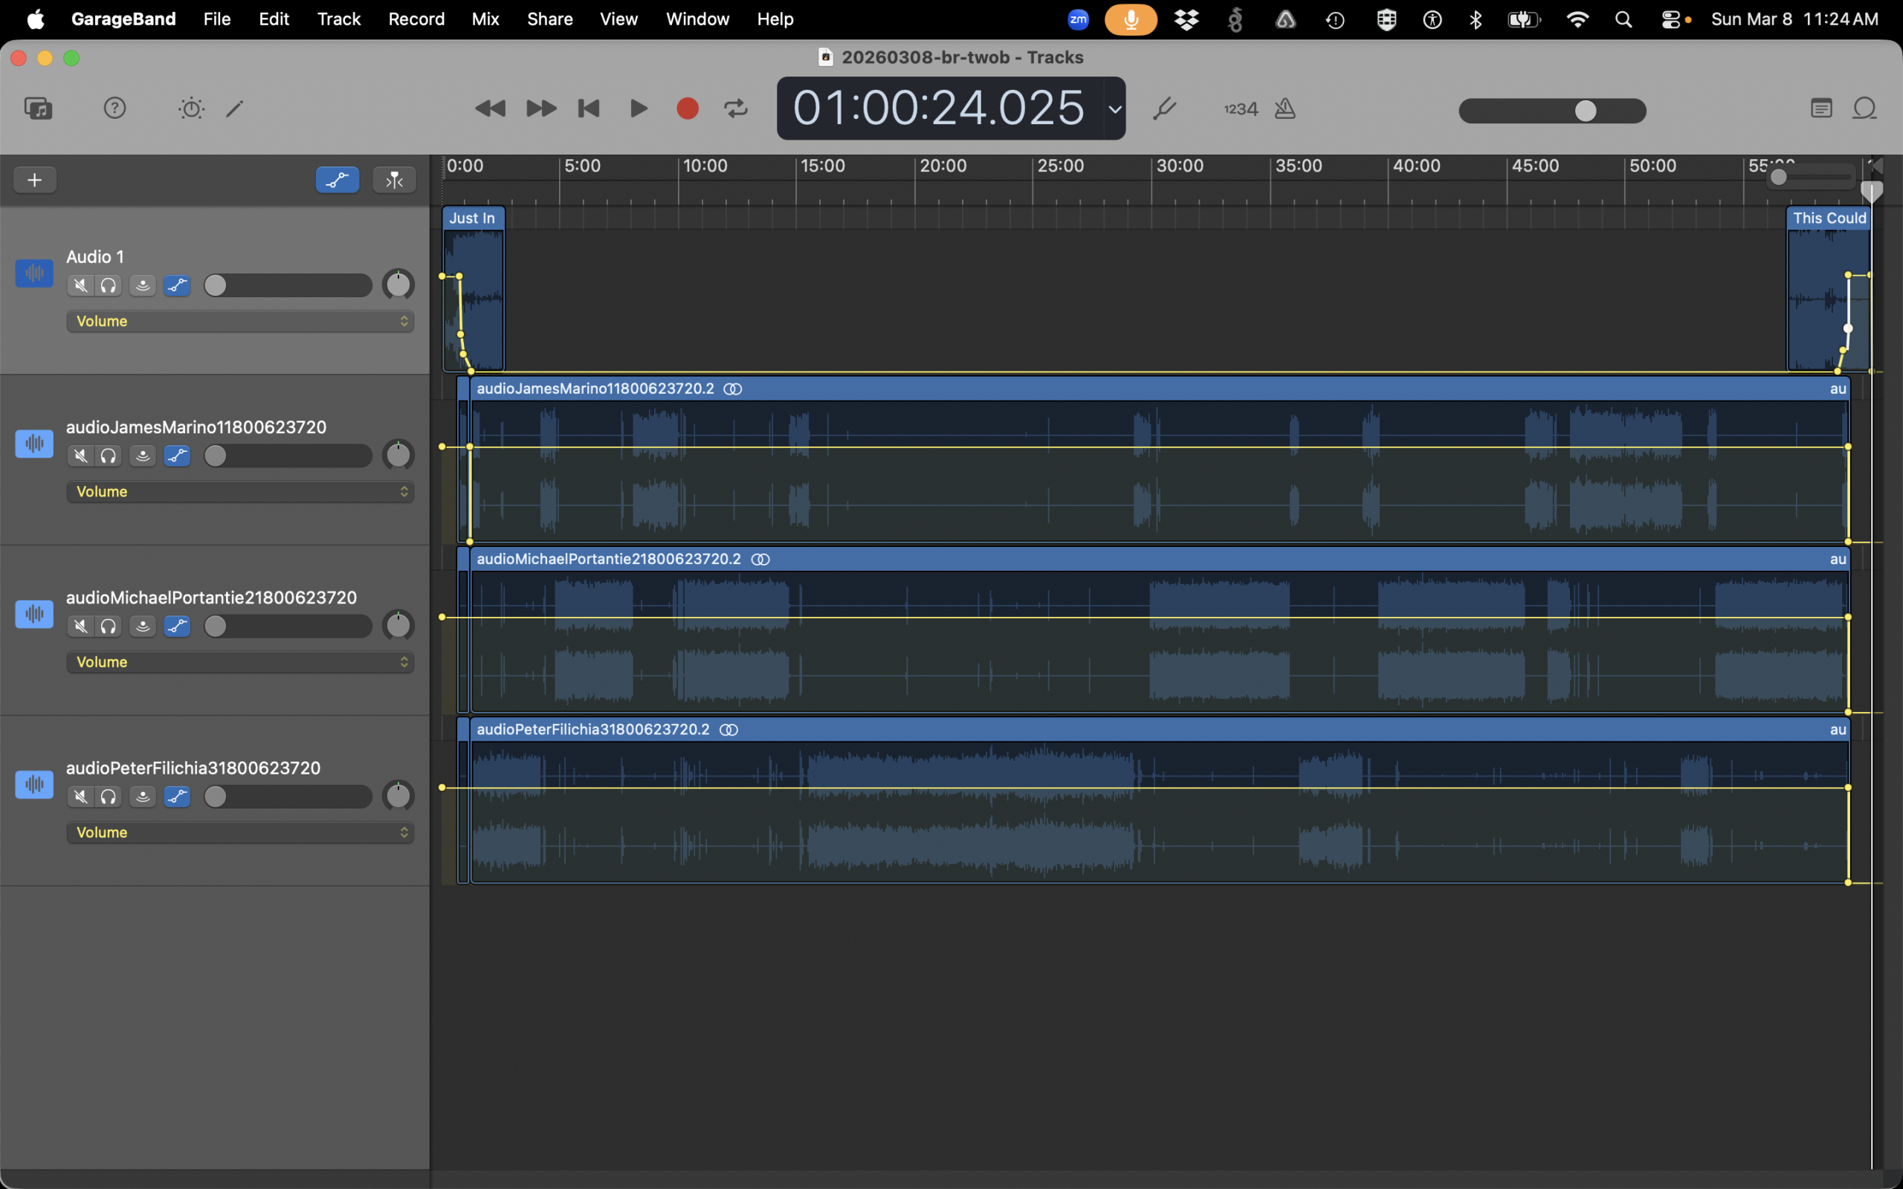Click the red Record button
Screen dimensions: 1903x1189
click(x=688, y=108)
